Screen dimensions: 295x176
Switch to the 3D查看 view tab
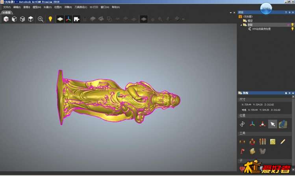click(x=7, y=13)
